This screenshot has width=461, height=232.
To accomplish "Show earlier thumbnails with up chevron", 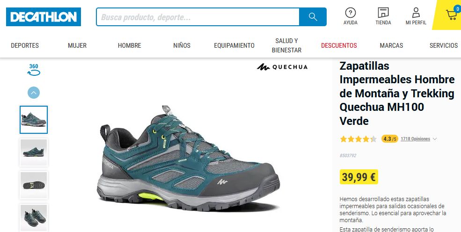I will pos(34,93).
